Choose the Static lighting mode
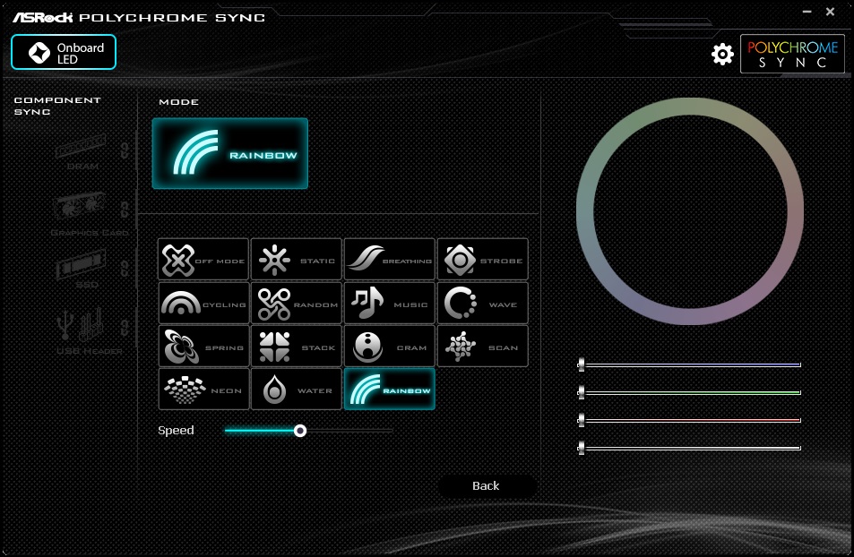 coord(297,259)
